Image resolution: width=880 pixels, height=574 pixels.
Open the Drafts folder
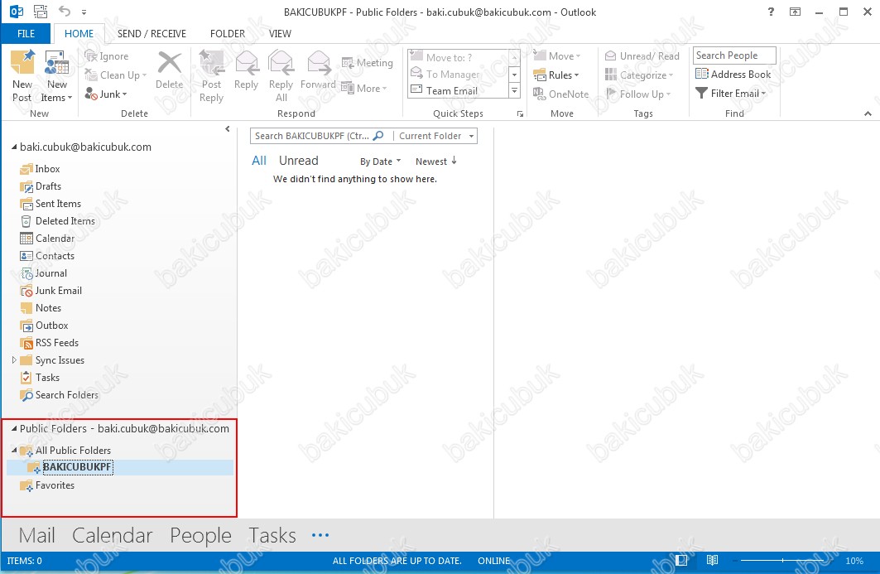tap(41, 186)
